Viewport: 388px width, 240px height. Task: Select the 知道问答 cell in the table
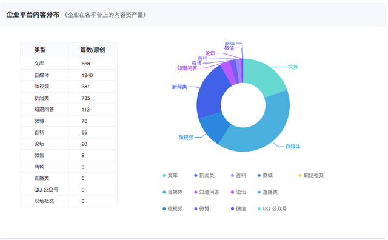point(44,110)
